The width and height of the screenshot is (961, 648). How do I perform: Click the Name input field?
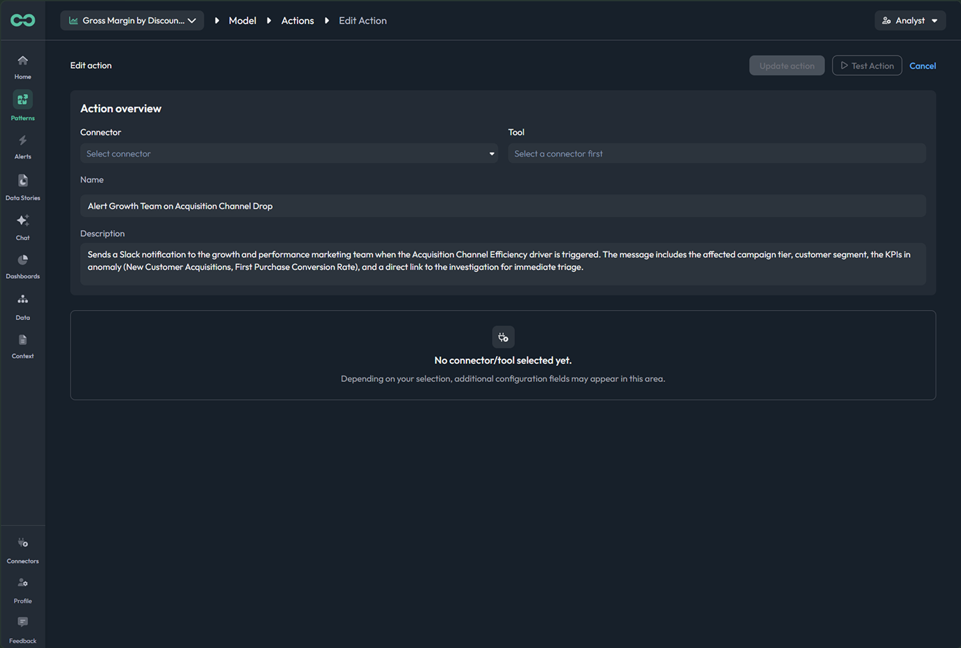tap(503, 206)
